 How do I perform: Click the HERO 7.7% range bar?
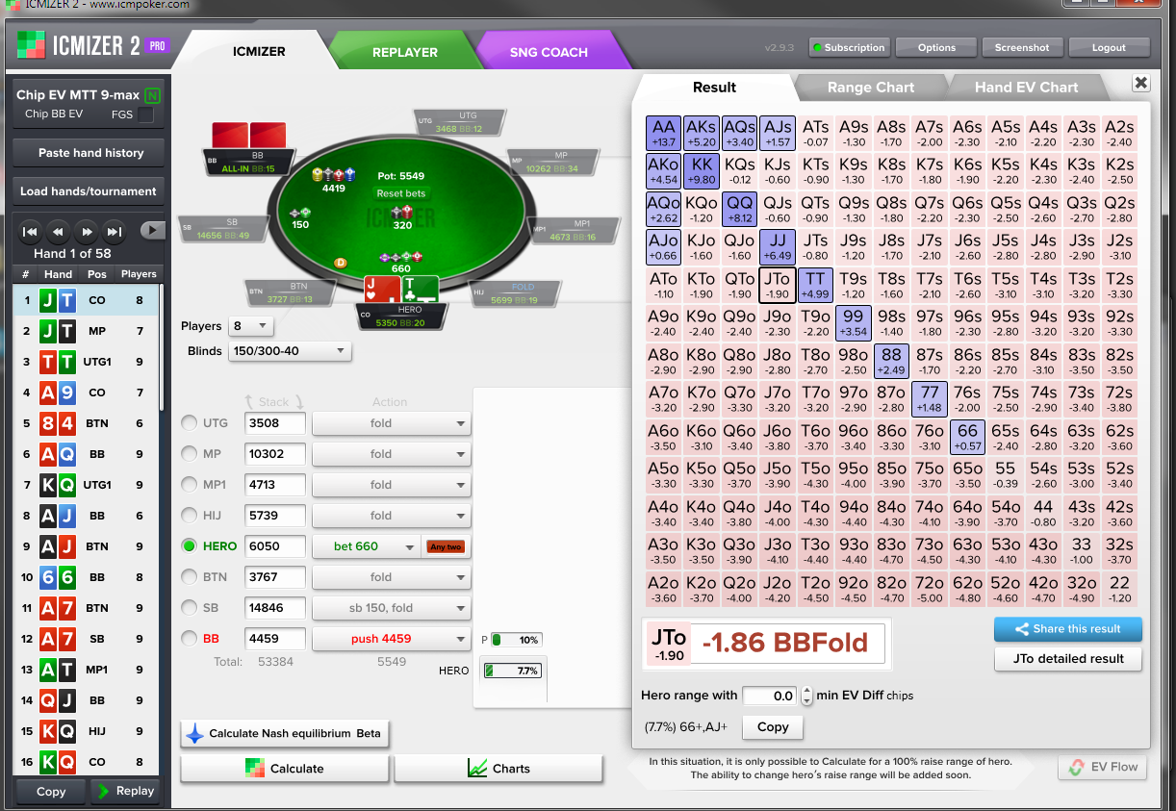[x=513, y=671]
